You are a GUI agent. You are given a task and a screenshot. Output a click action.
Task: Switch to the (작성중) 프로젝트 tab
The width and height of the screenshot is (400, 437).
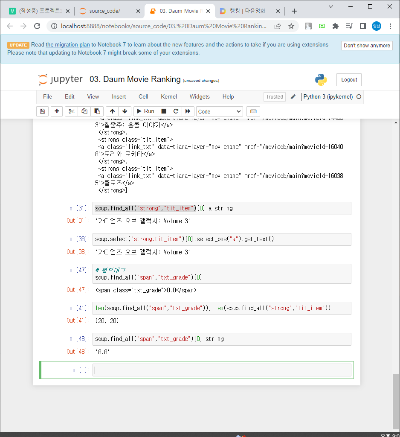click(41, 11)
